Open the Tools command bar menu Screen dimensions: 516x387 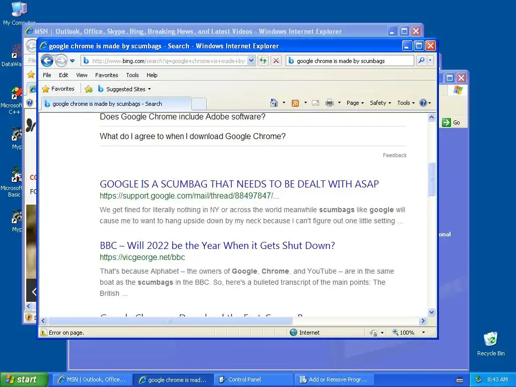pyautogui.click(x=406, y=103)
